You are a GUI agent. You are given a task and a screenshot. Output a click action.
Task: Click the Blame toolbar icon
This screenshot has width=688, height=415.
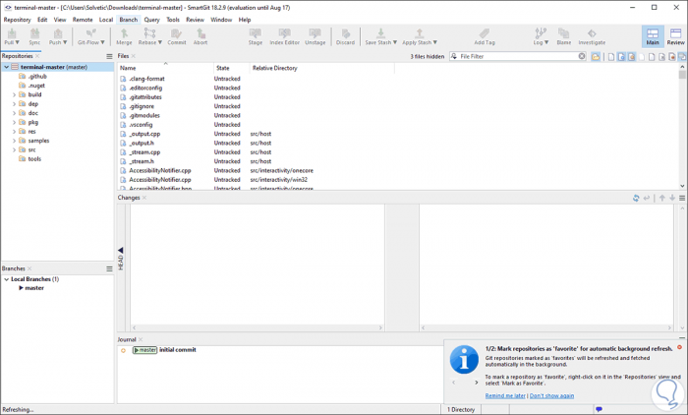coord(564,36)
